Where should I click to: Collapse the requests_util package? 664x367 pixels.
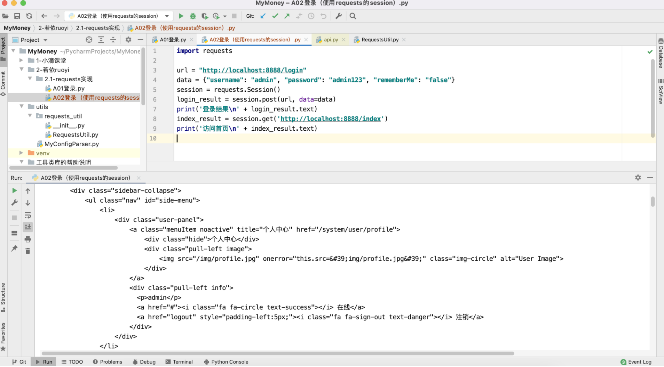pyautogui.click(x=30, y=116)
